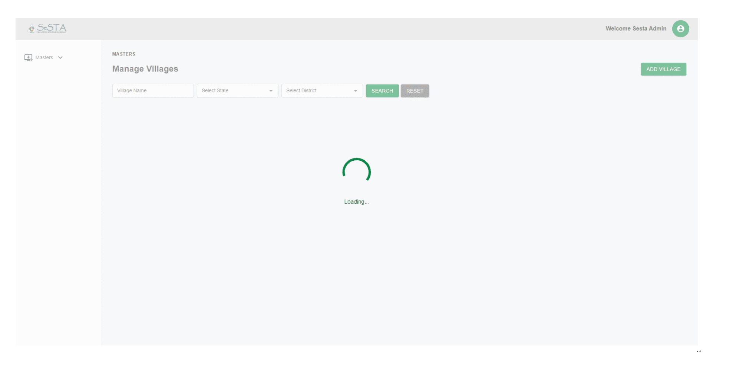Click the Welcome Sesta Admin text
This screenshot has height=391, width=743.
click(x=636, y=29)
